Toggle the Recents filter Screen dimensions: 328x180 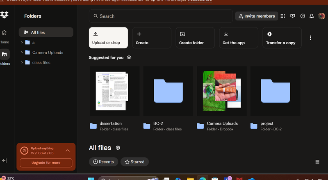tap(103, 162)
